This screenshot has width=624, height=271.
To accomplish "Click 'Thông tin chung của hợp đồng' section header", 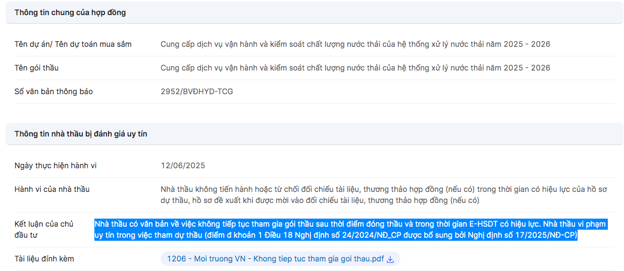I will pyautogui.click(x=70, y=13).
